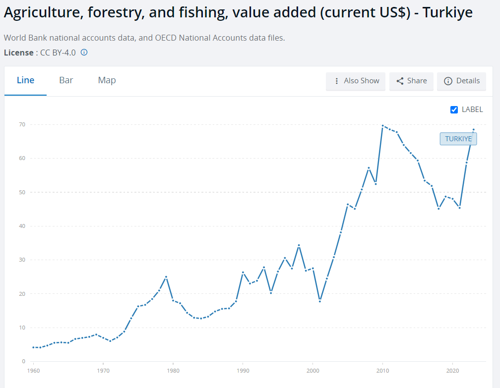Select the last data point near 2023
Screen dimensions: 500x388
[473, 130]
